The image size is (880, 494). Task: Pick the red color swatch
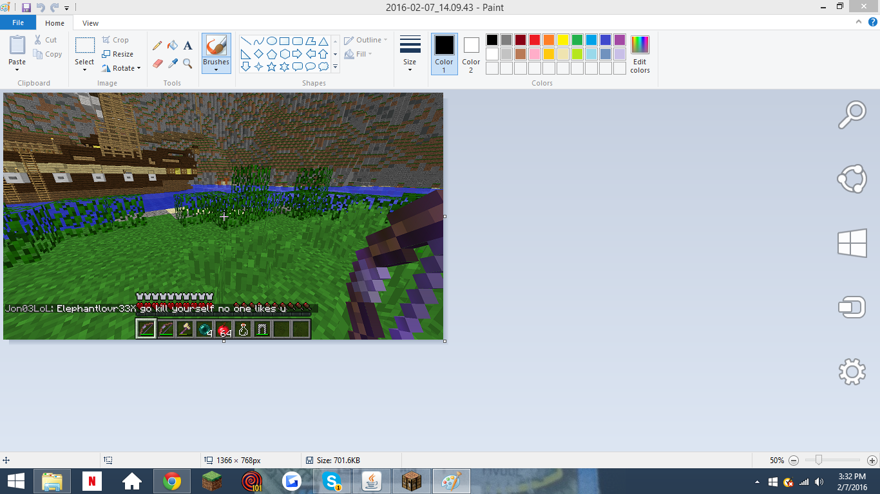534,40
